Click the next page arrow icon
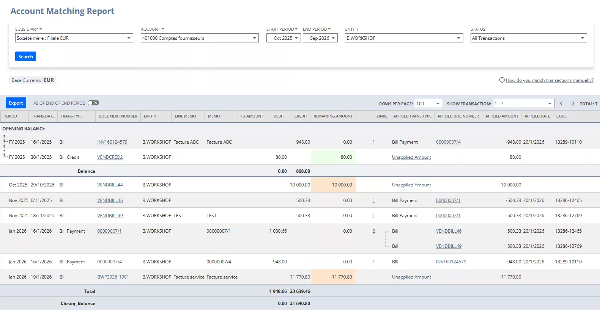This screenshot has height=310, width=600. point(573,103)
